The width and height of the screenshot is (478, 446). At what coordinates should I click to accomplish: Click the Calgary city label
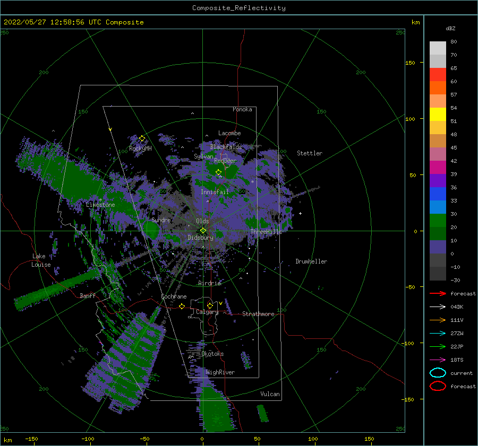(207, 312)
